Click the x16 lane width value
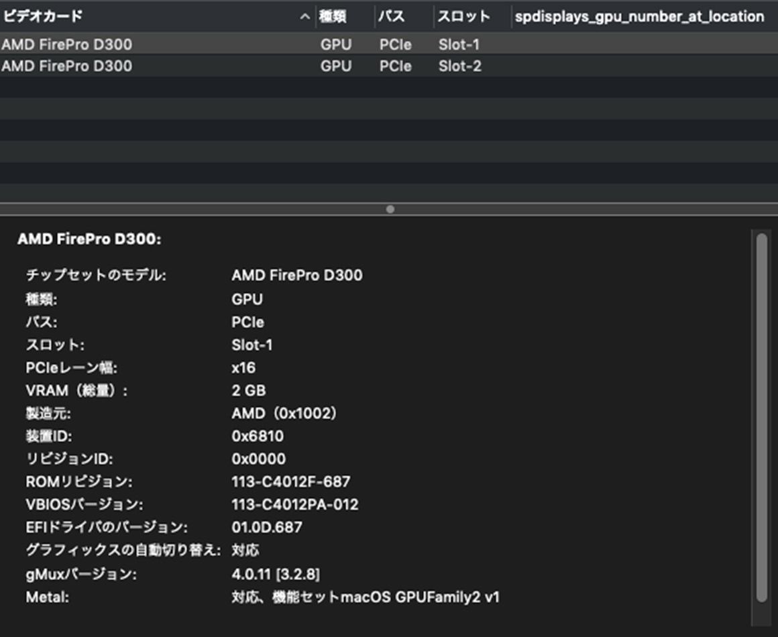This screenshot has width=778, height=637. pyautogui.click(x=243, y=367)
